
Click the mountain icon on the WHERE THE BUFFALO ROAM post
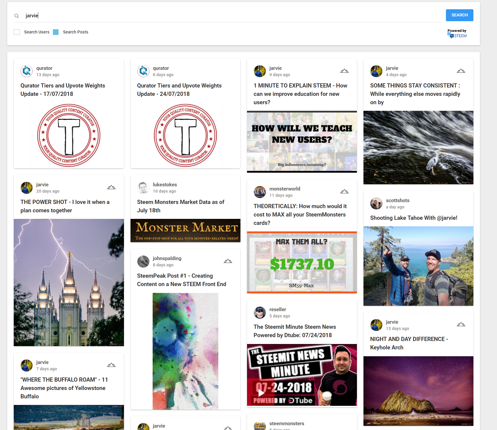click(x=111, y=365)
